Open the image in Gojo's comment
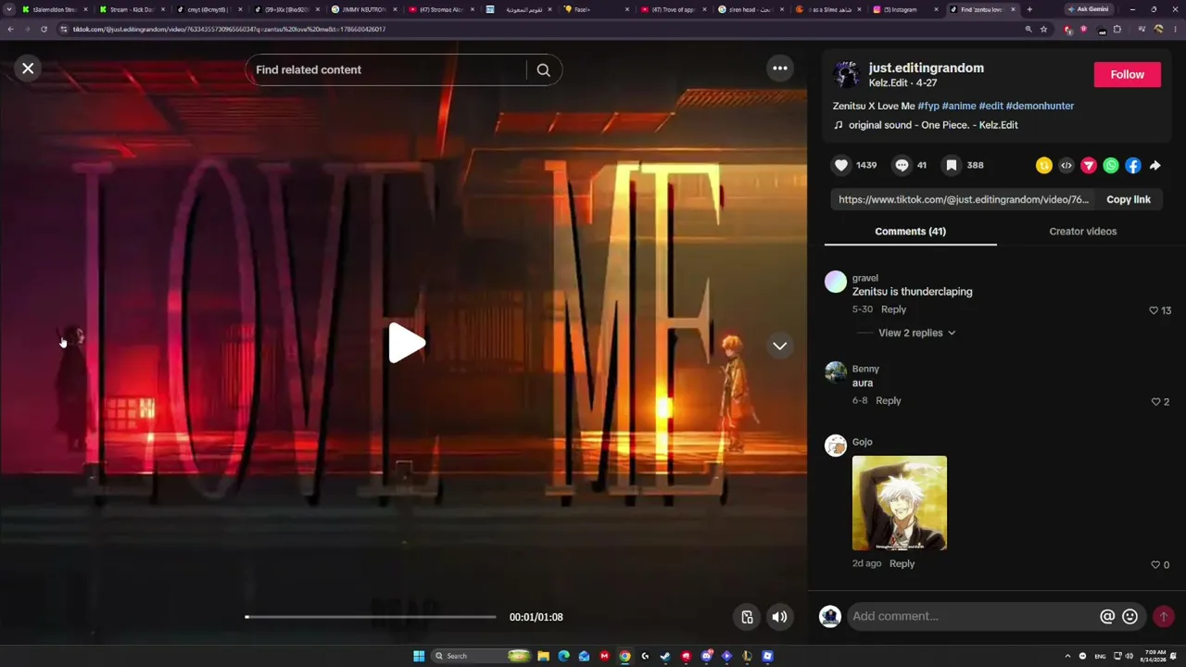Image resolution: width=1186 pixels, height=667 pixels. pyautogui.click(x=900, y=503)
